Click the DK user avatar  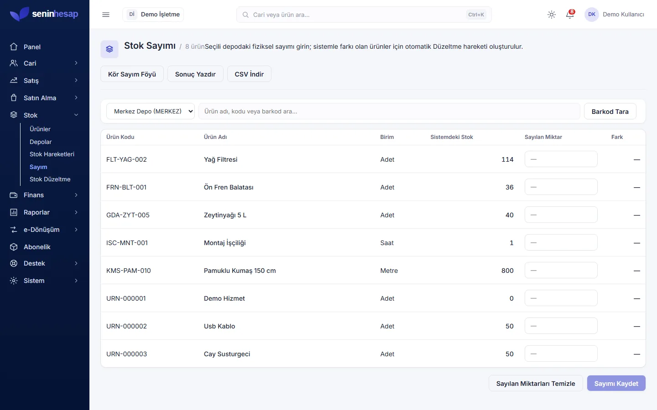point(592,15)
